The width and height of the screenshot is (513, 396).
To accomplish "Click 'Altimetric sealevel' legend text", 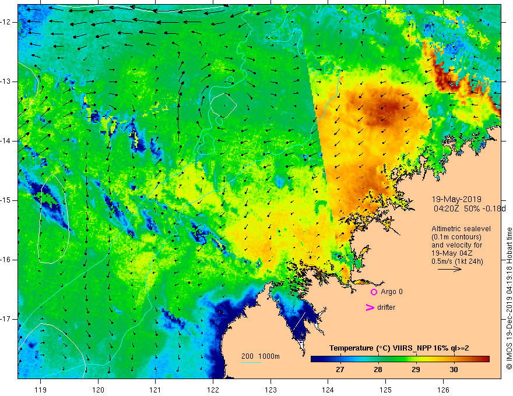I will pos(461,229).
